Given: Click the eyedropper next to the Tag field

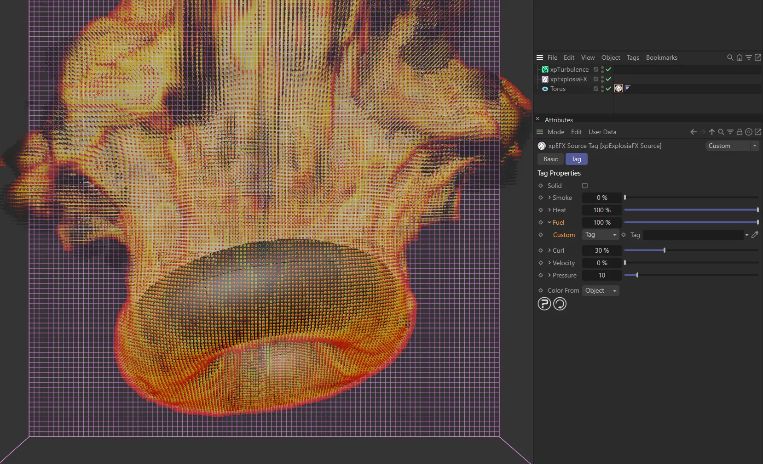Looking at the screenshot, I should (755, 235).
